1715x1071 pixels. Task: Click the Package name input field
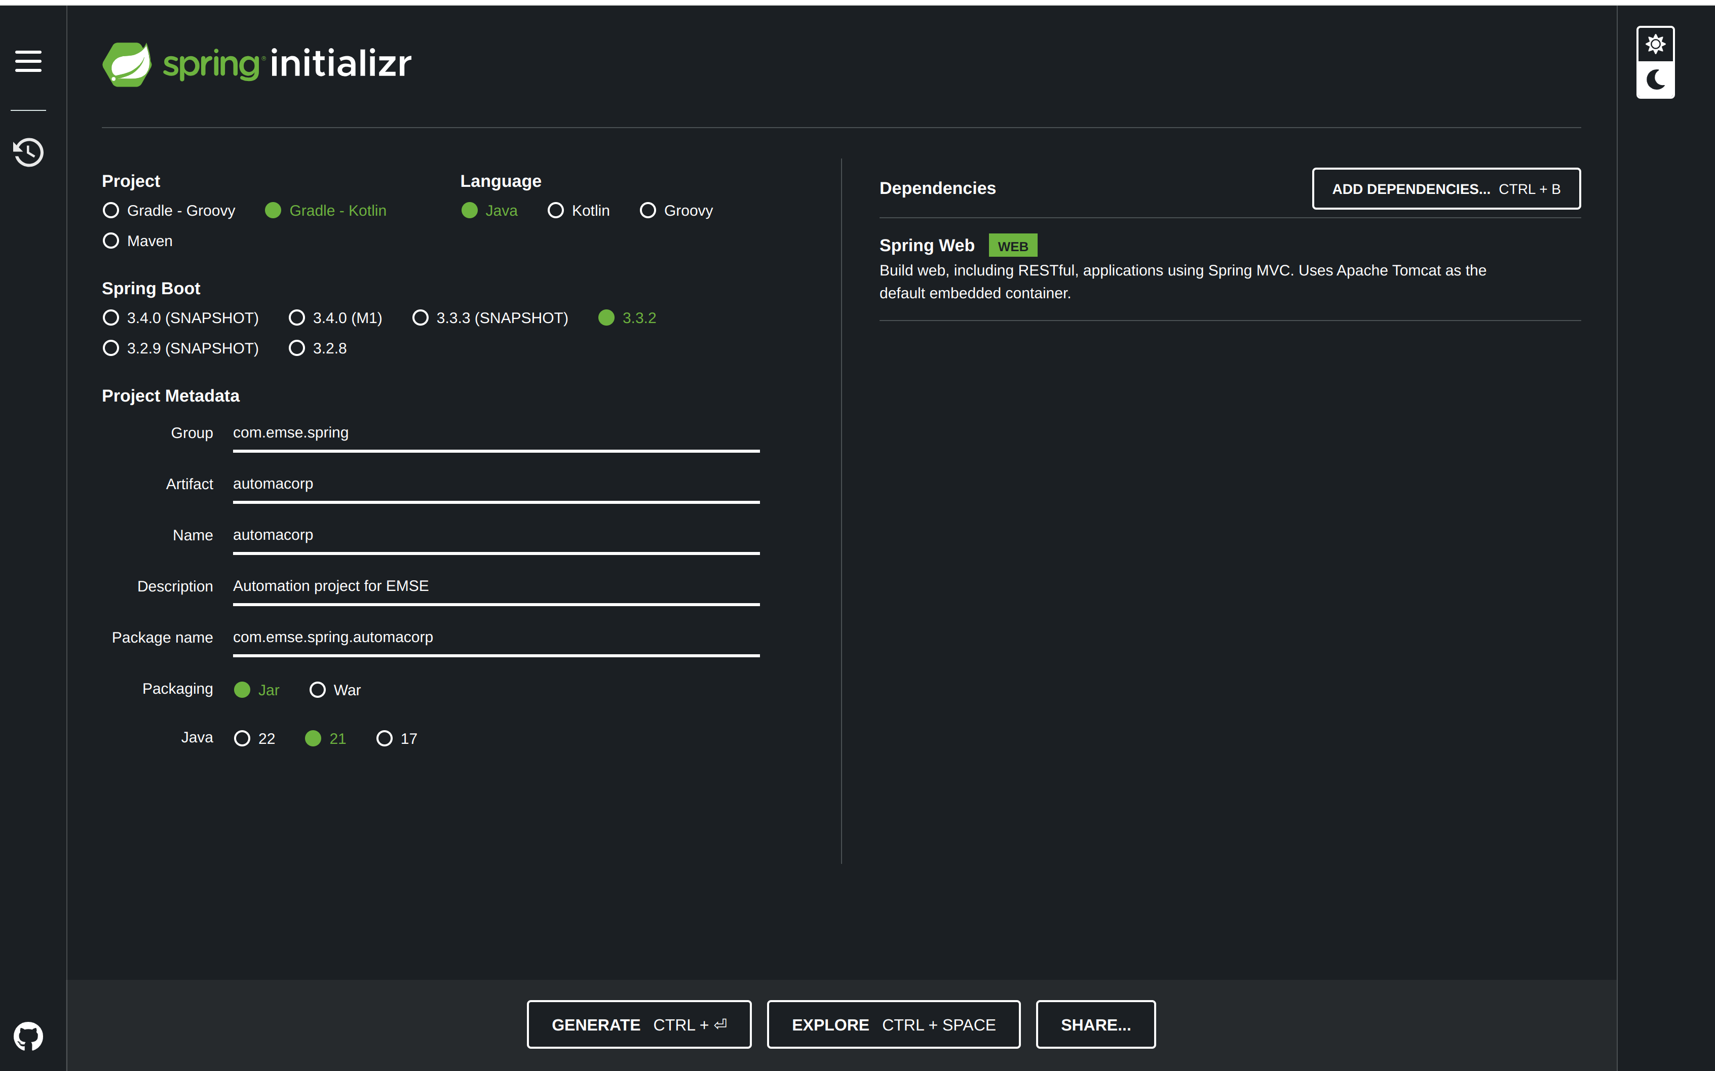pyautogui.click(x=496, y=638)
